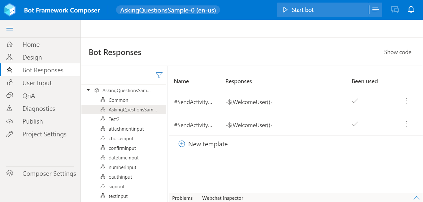
Task: Open the web chat panel icon
Action: pos(395,10)
